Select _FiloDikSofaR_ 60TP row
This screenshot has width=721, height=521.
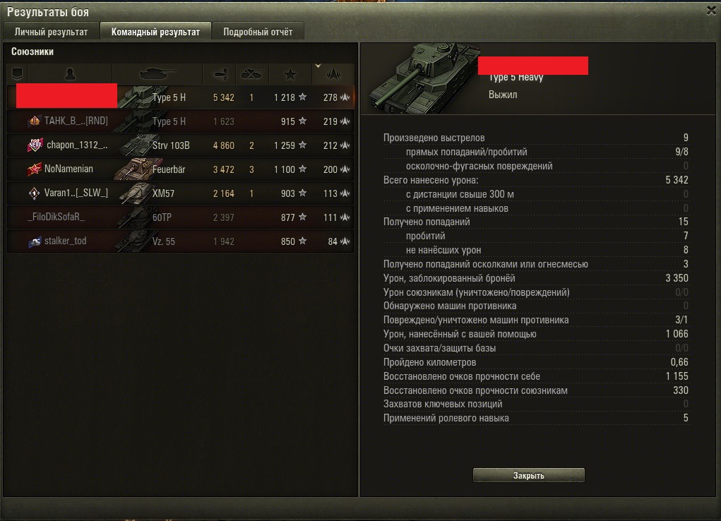[x=180, y=217]
